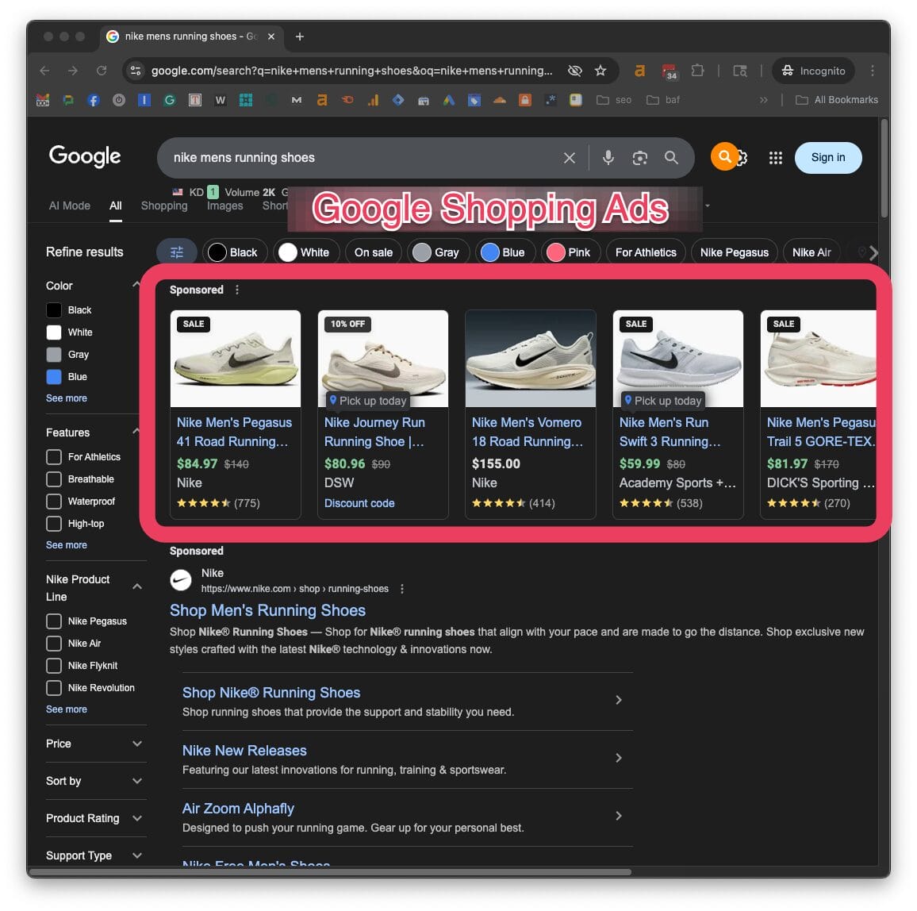This screenshot has height=911, width=917.
Task: Tick the Nike Flyknit checkbox
Action: pos(54,666)
